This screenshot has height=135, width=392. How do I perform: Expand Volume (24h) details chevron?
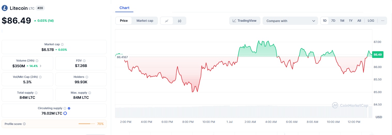click(41, 66)
